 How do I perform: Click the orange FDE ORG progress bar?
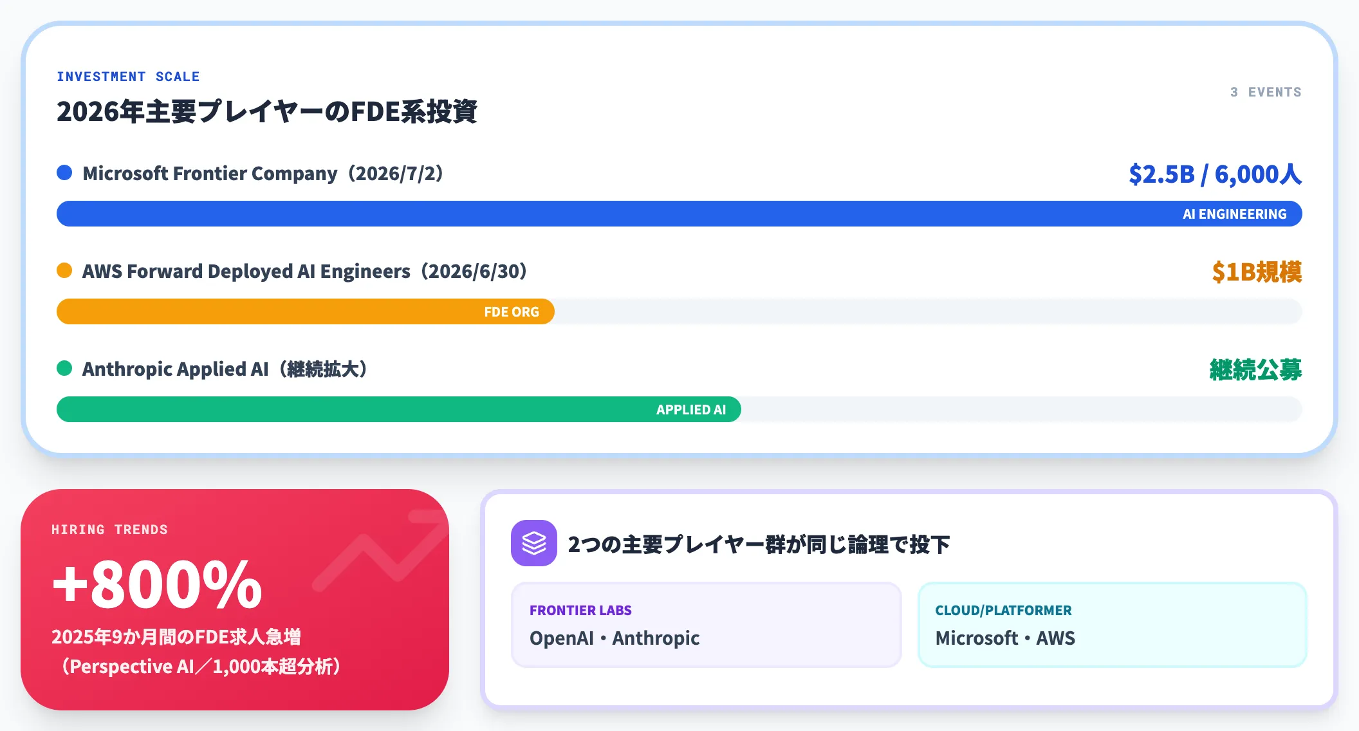tap(306, 311)
